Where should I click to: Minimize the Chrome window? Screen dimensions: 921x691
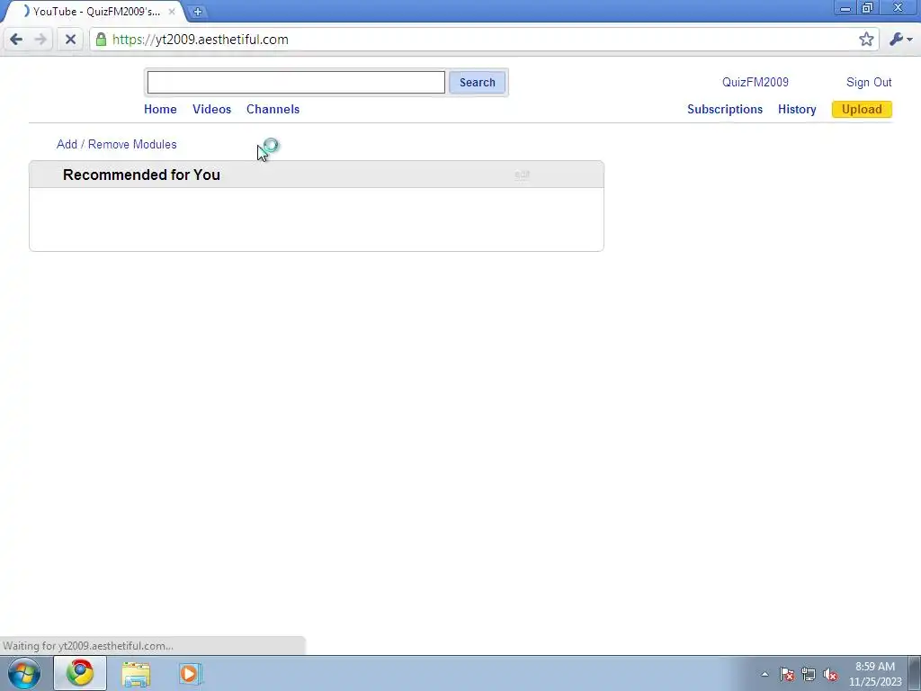coord(845,7)
